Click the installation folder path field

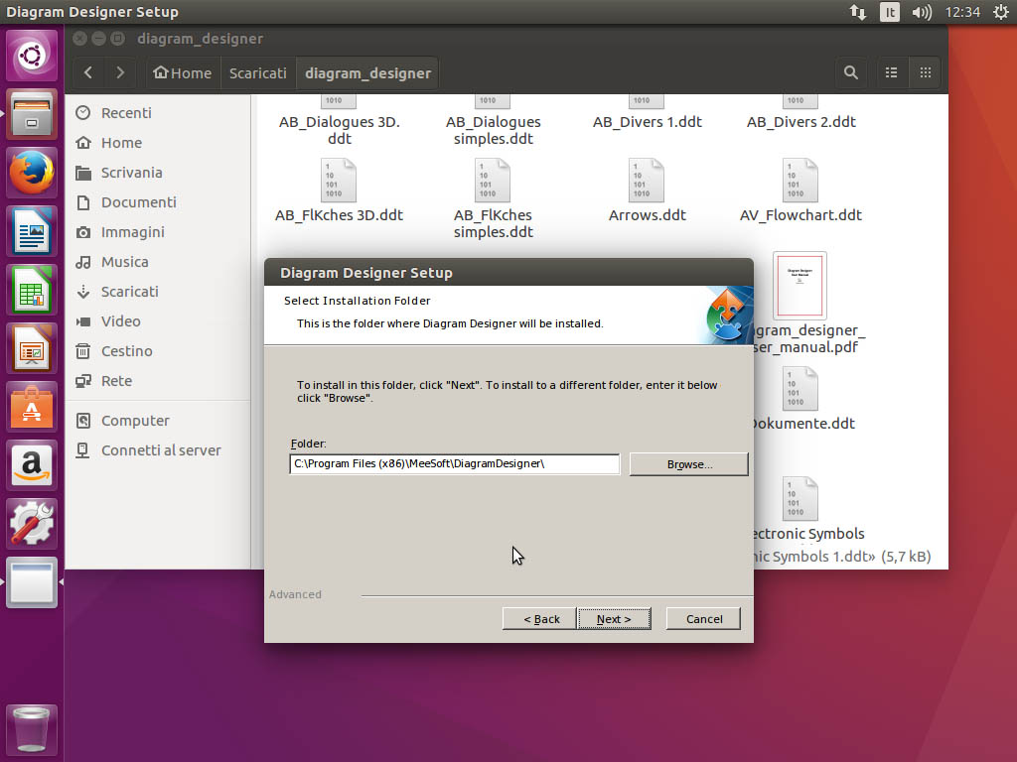tap(454, 464)
